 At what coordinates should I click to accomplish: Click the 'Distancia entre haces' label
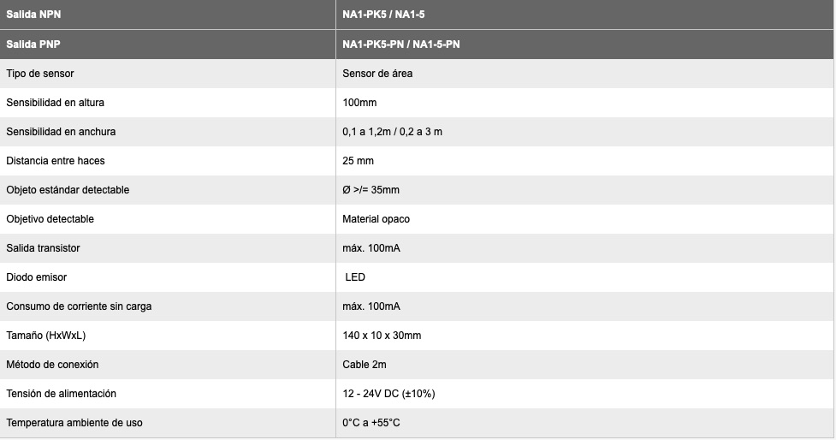click(56, 161)
